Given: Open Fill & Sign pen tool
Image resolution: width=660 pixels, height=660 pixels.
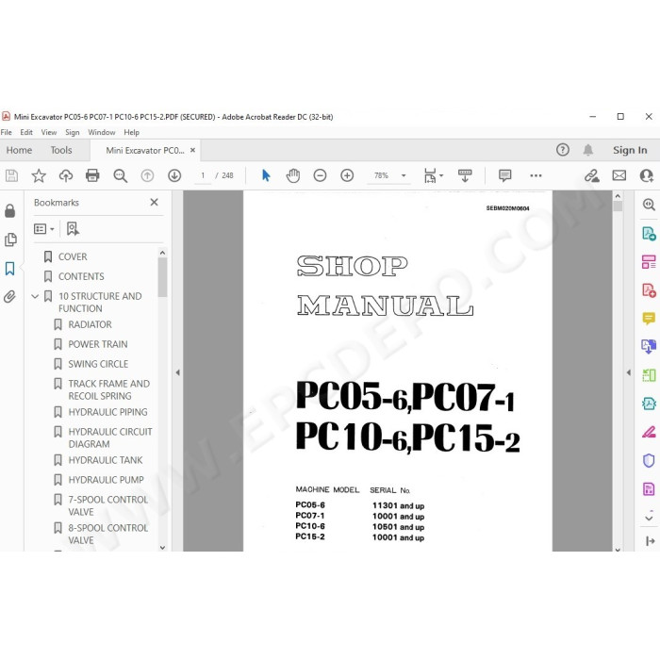Looking at the screenshot, I should 649,432.
